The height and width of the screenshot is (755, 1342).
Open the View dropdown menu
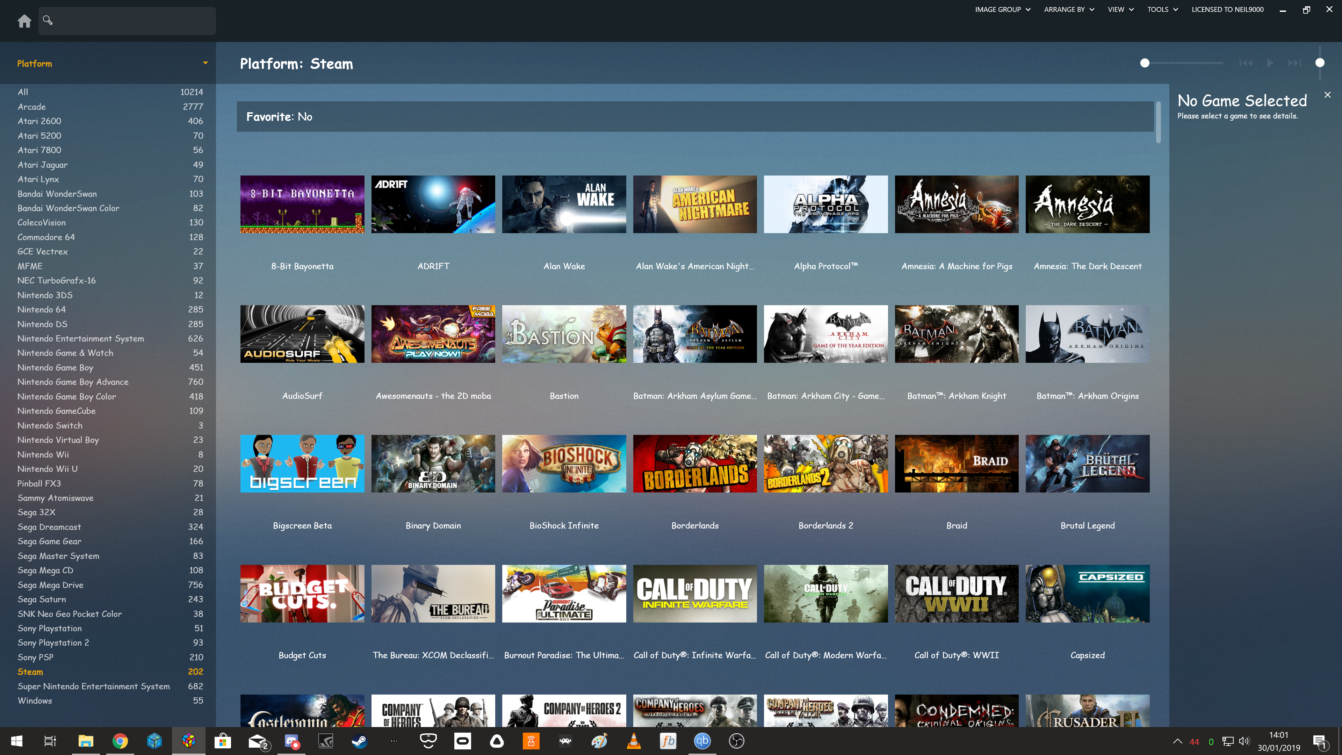tap(1120, 9)
